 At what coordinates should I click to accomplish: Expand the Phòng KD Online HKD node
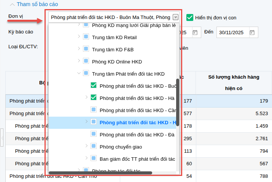click(x=79, y=62)
